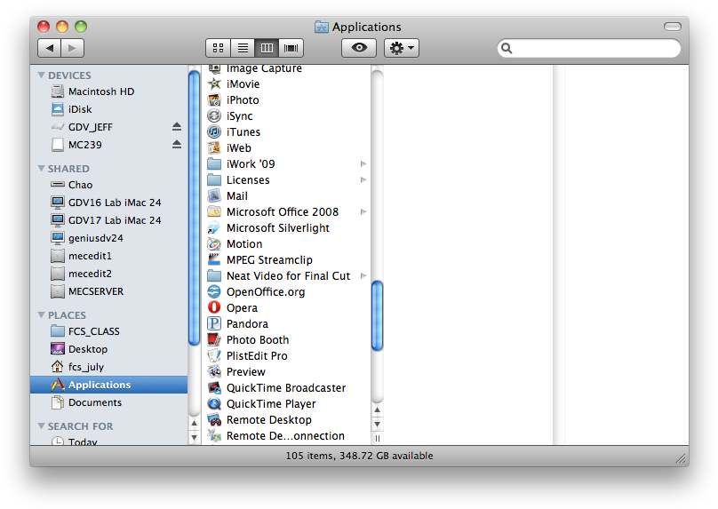718x509 pixels.
Task: Switch to column view
Action: (x=267, y=48)
